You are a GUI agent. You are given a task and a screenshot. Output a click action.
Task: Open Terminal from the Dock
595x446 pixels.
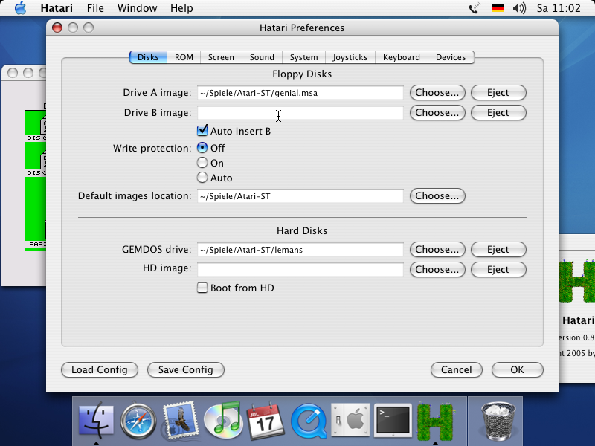click(x=392, y=421)
